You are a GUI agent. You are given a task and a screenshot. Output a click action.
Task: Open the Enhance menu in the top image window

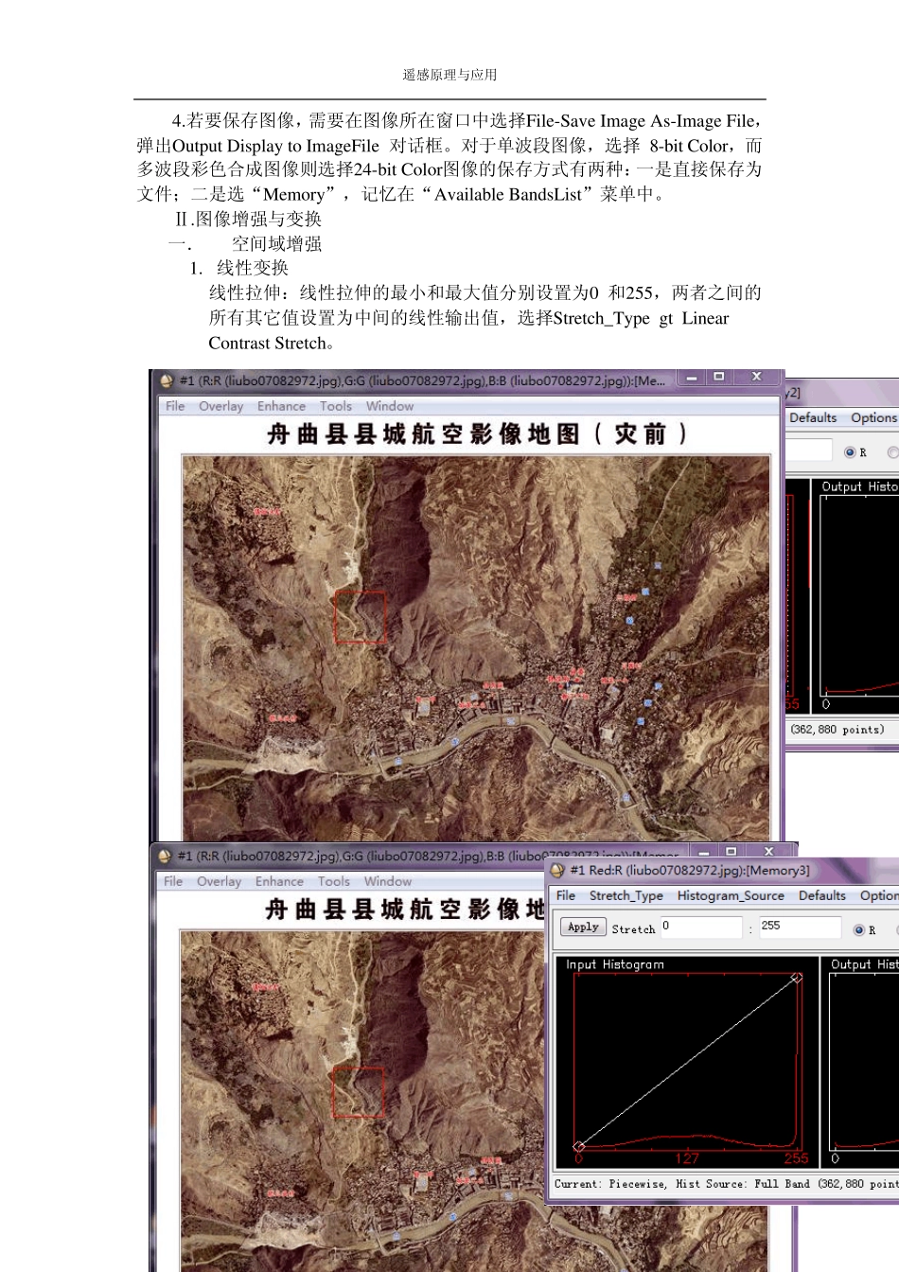(281, 406)
